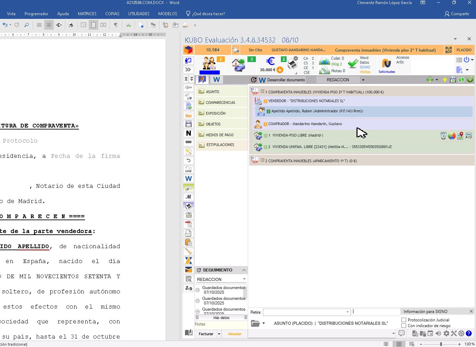The image size is (476, 347).
Task: Click the Desarrollar documento button
Action: [x=282, y=80]
